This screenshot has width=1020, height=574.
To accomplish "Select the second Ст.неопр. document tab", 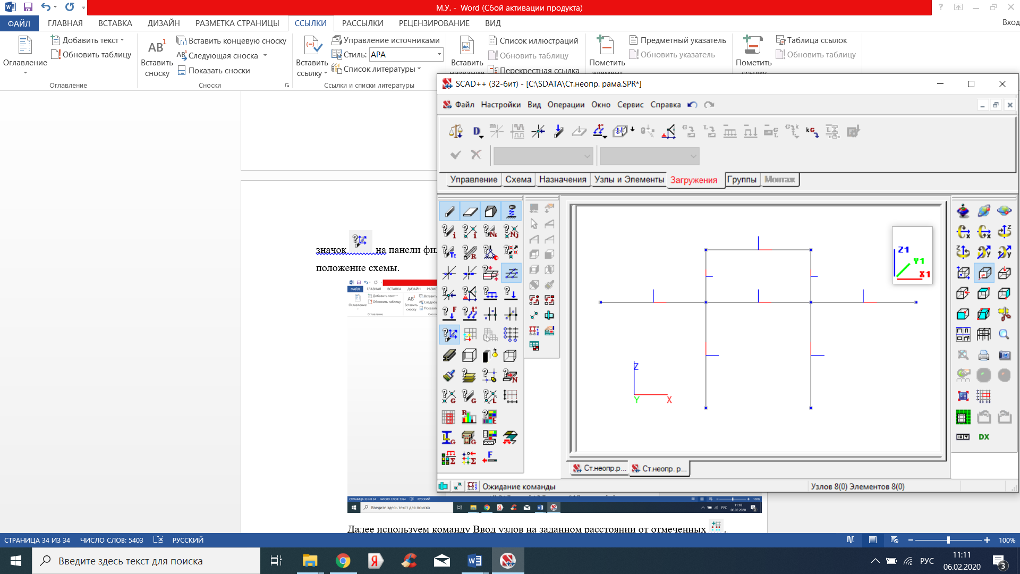I will tap(659, 468).
